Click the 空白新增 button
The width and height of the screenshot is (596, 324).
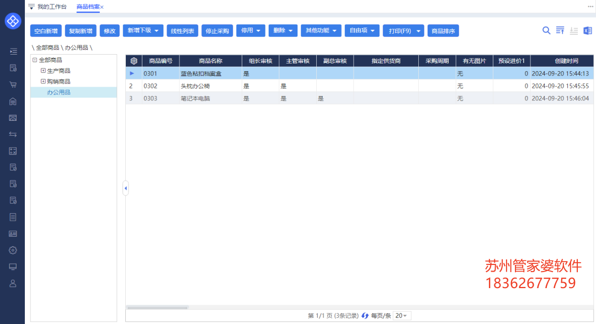tap(46, 31)
